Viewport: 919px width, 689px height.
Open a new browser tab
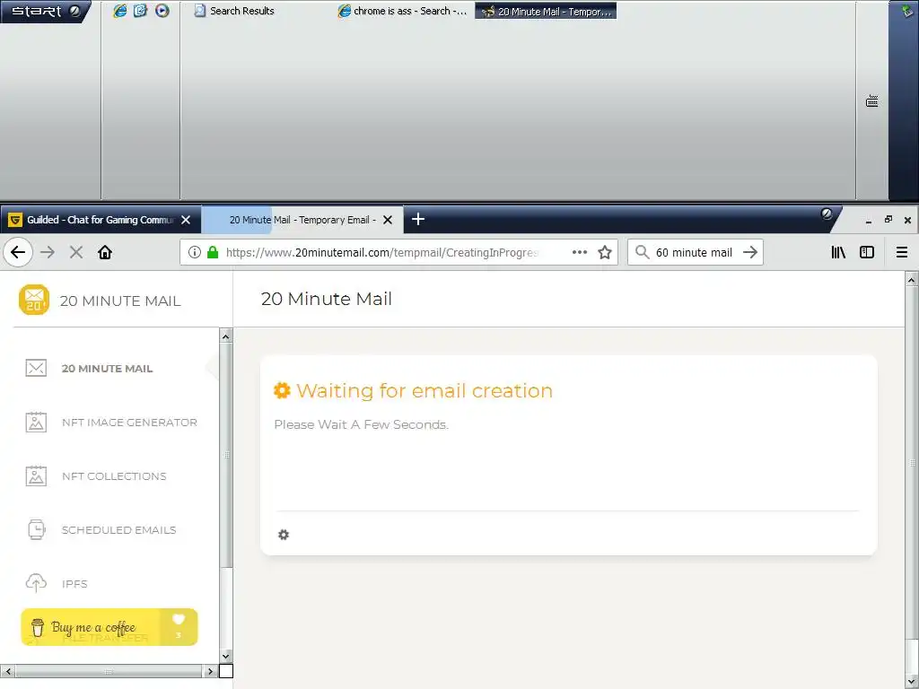coord(418,219)
